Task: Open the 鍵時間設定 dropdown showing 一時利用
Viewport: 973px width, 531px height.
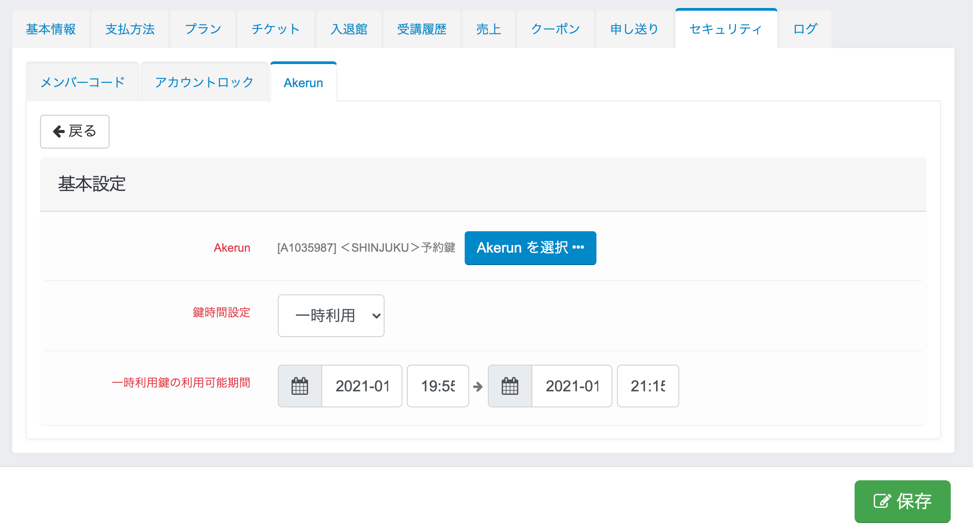Action: (331, 316)
